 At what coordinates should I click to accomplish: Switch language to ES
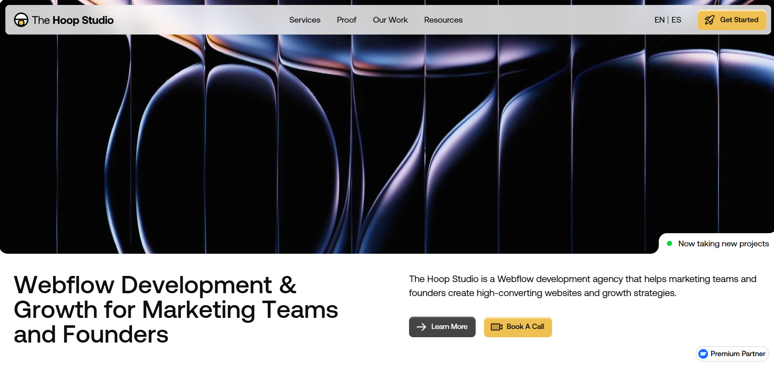pyautogui.click(x=676, y=20)
